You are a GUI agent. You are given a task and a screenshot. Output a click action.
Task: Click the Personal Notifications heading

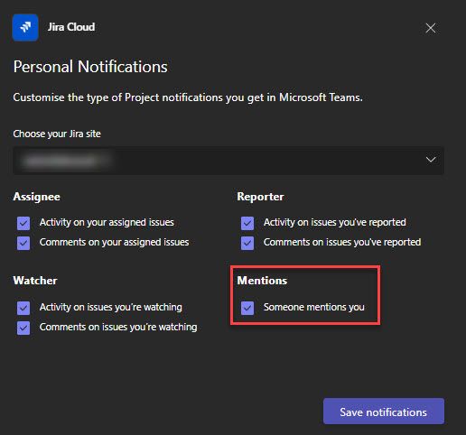90,67
